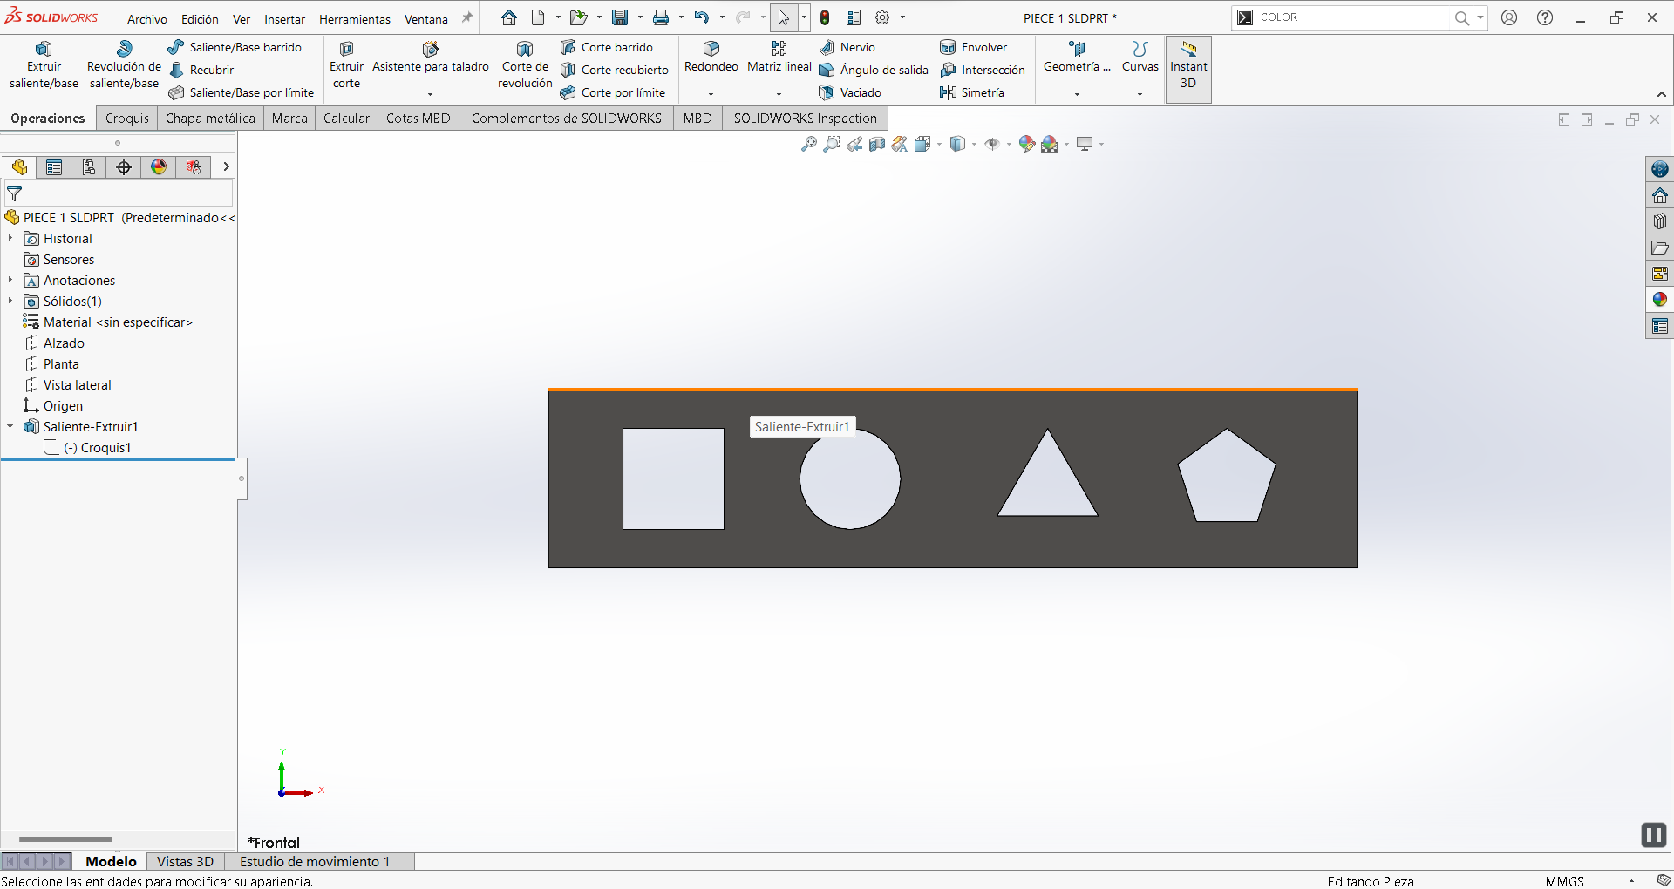Click the command search field
The image size is (1674, 889).
[x=1353, y=17]
